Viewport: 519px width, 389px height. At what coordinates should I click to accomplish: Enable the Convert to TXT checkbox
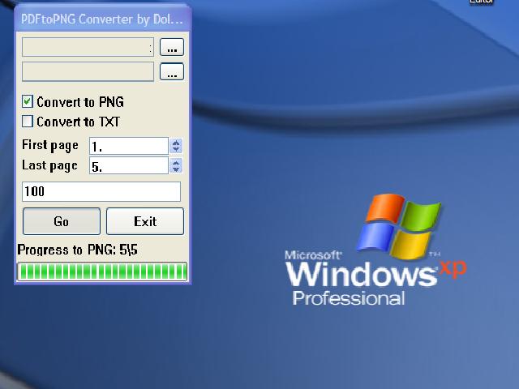click(x=28, y=121)
